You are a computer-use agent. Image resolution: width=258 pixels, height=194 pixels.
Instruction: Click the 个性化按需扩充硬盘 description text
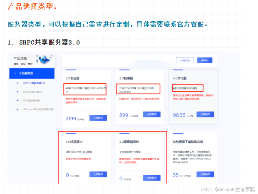coord(130,152)
